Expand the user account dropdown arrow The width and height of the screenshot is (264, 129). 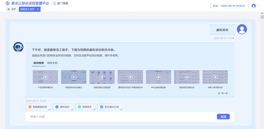258,6
